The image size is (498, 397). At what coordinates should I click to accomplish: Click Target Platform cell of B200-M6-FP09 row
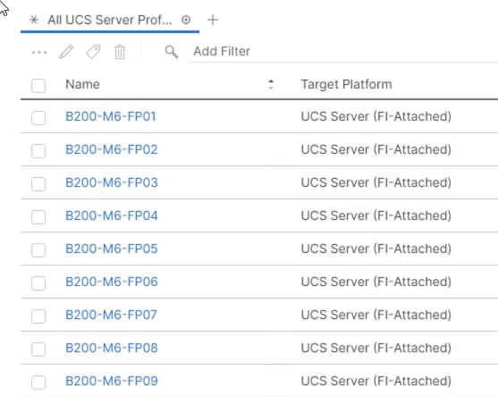click(x=376, y=381)
